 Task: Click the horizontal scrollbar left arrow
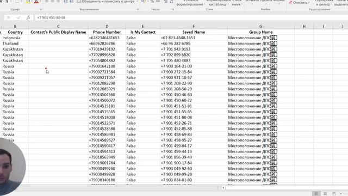(x=223, y=188)
